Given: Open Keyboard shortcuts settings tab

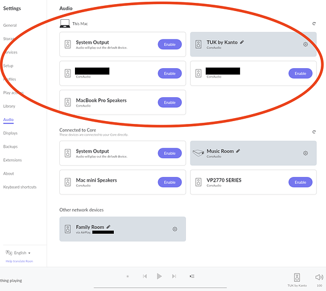Looking at the screenshot, I should (x=20, y=187).
